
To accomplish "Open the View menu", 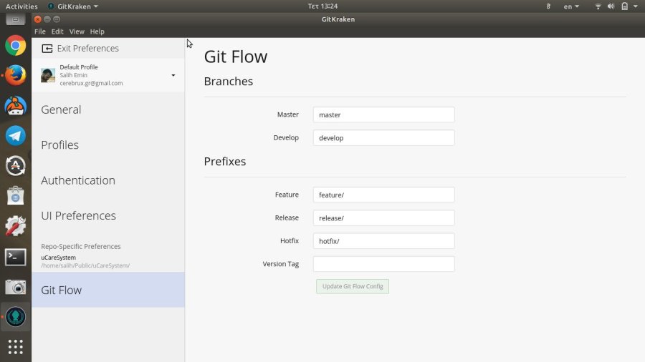I will click(x=77, y=31).
